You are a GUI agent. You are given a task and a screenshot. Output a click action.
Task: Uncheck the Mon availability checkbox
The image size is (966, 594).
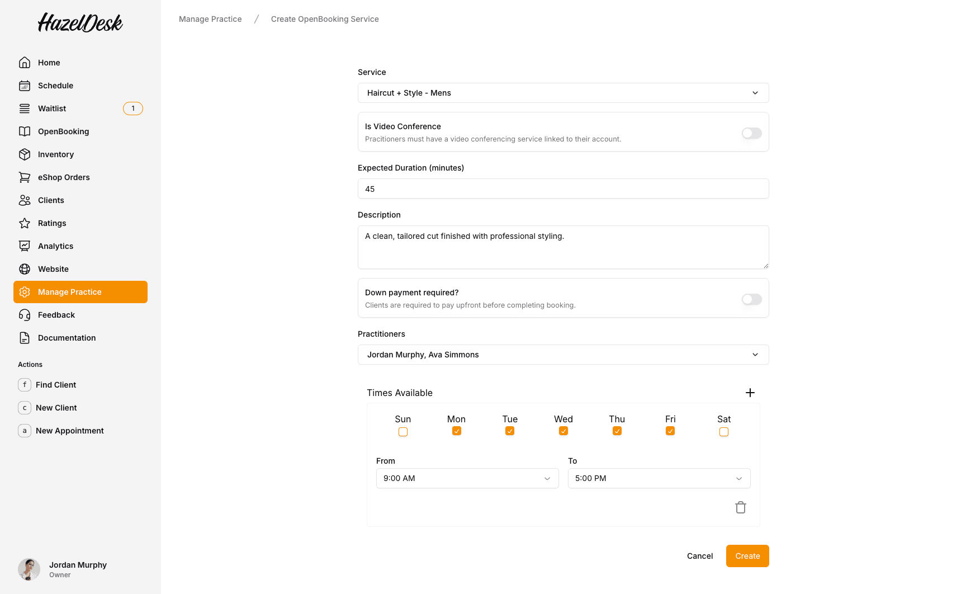(x=456, y=431)
